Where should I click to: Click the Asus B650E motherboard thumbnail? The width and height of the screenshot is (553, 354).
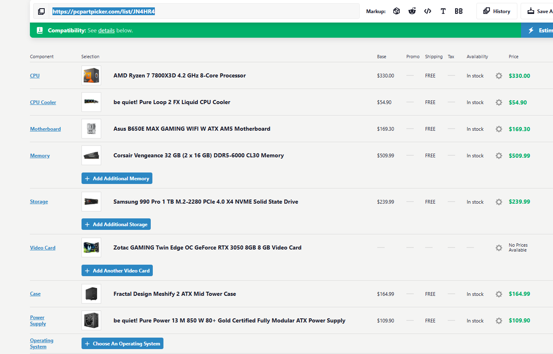(91, 129)
